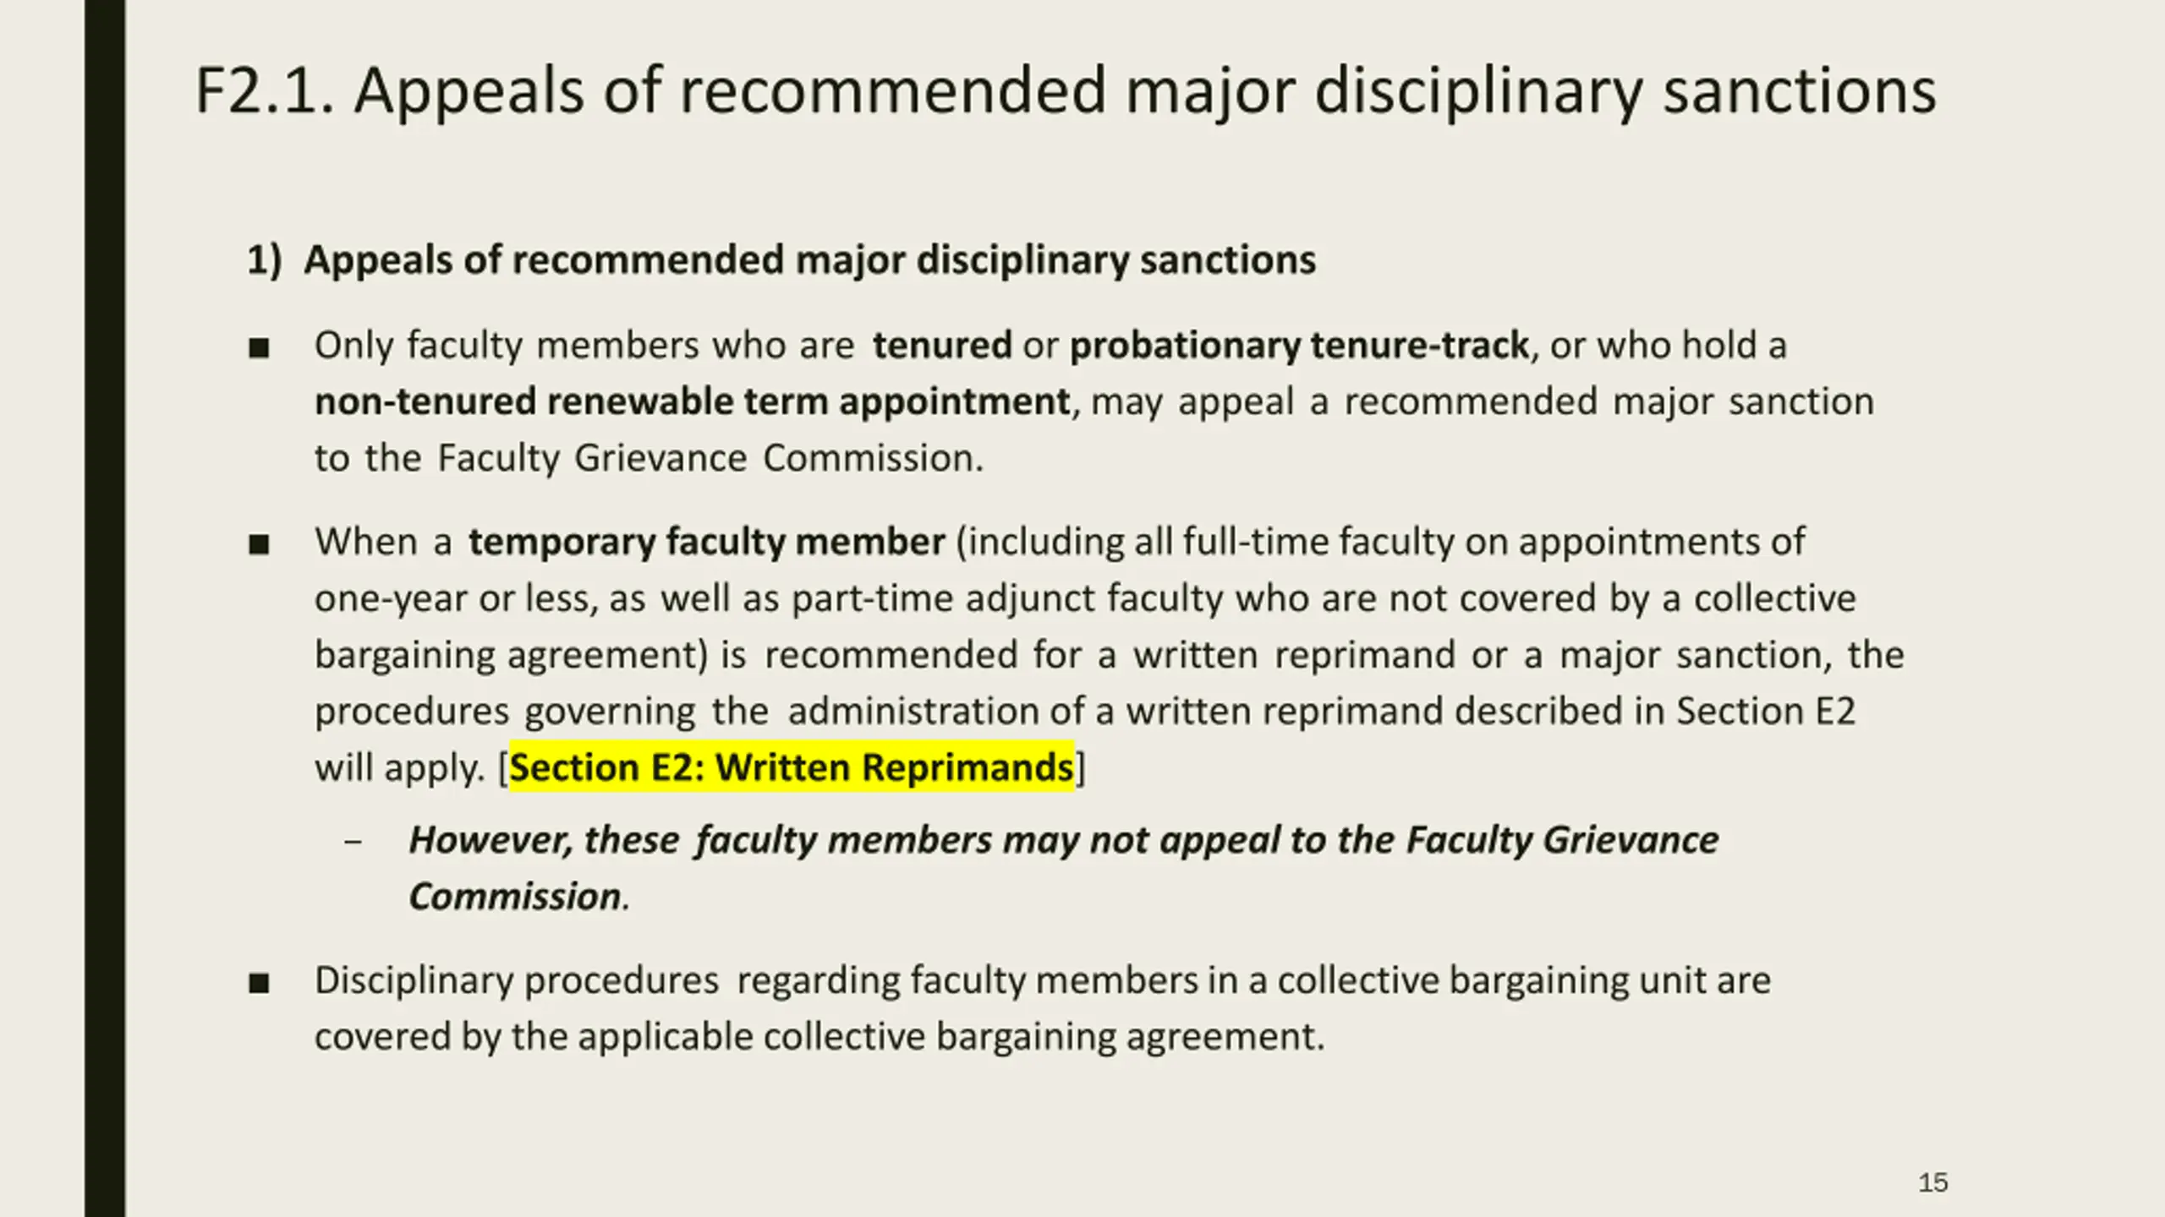
Task: Click the dash sub-bullet before However
Action: click(x=354, y=842)
